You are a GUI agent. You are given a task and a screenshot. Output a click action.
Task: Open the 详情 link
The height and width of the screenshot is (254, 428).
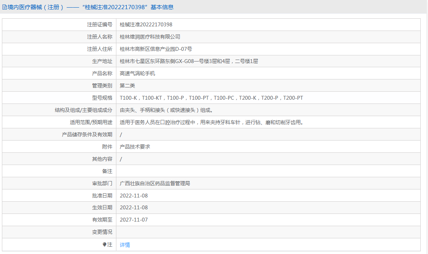(x=125, y=245)
